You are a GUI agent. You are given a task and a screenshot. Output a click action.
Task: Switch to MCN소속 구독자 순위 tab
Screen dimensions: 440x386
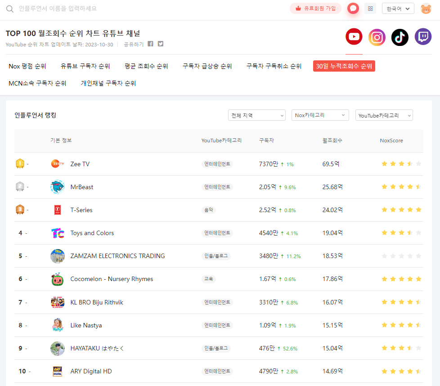[37, 83]
